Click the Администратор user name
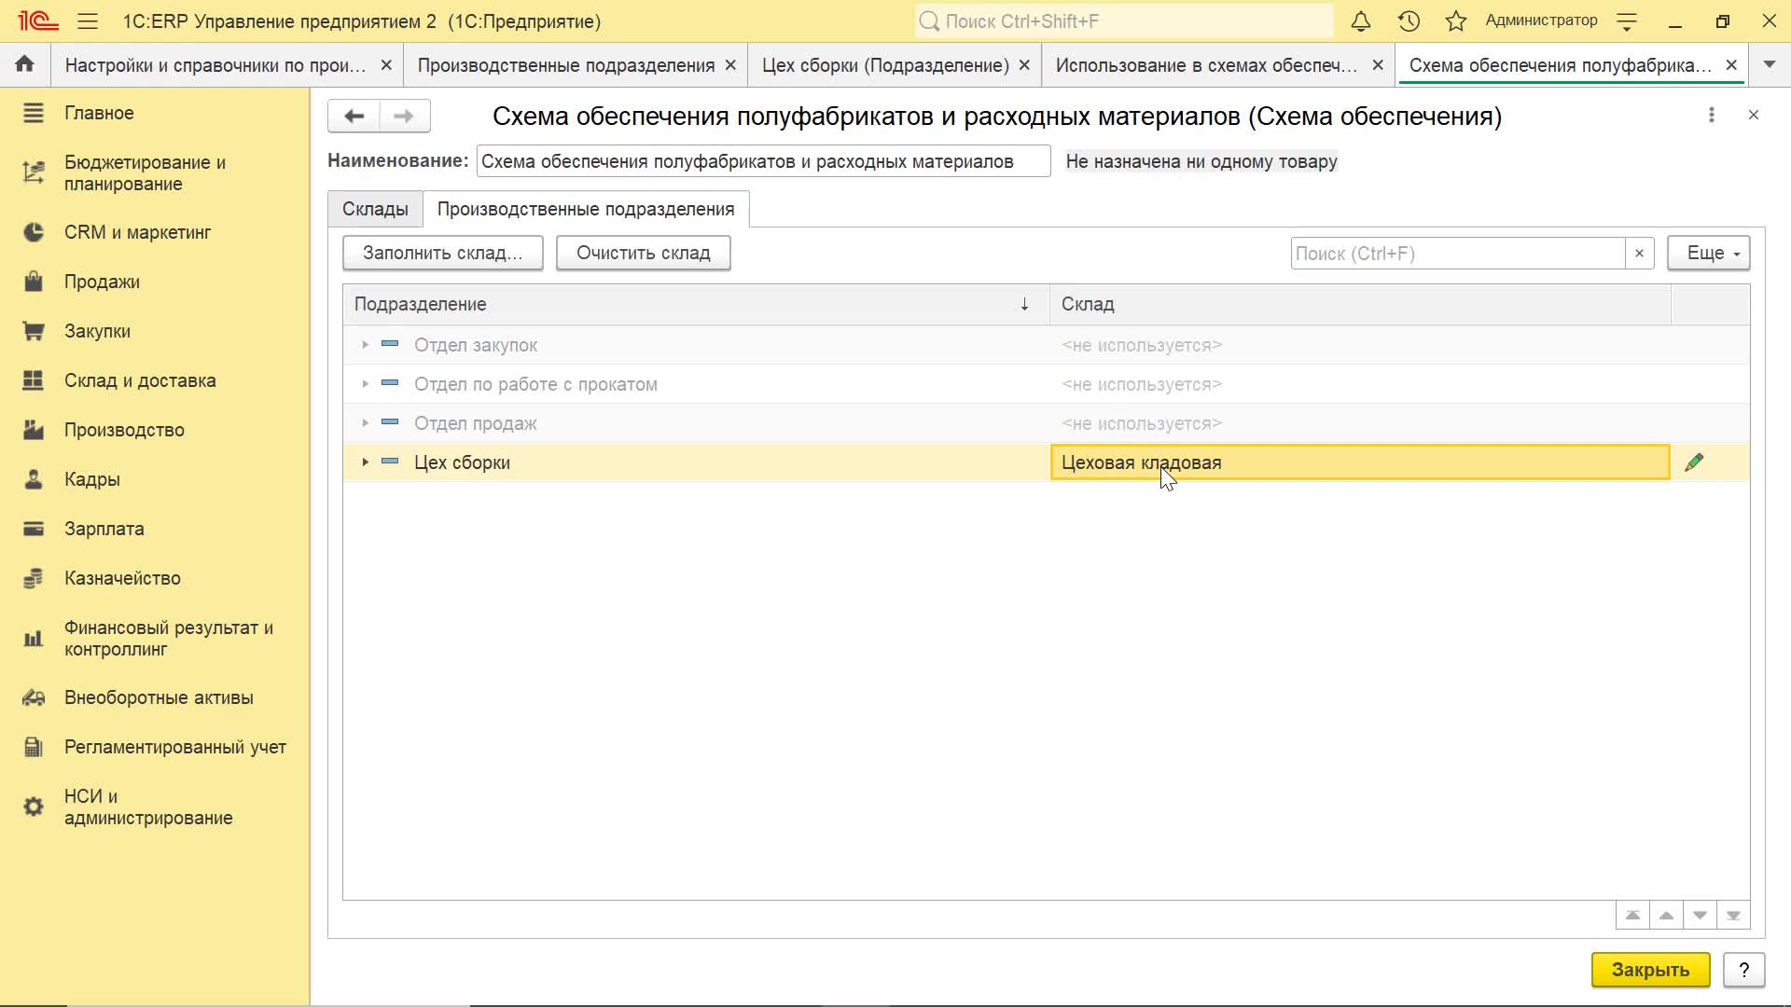The height and width of the screenshot is (1007, 1791). coord(1541,21)
